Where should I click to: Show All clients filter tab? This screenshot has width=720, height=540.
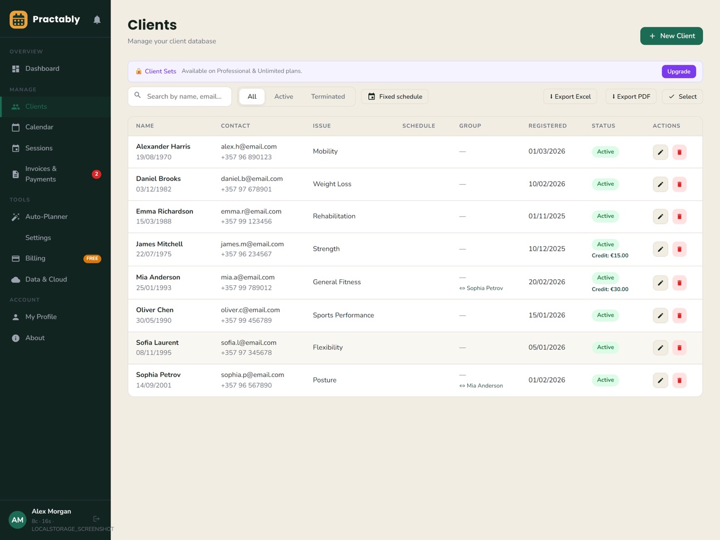(x=252, y=97)
